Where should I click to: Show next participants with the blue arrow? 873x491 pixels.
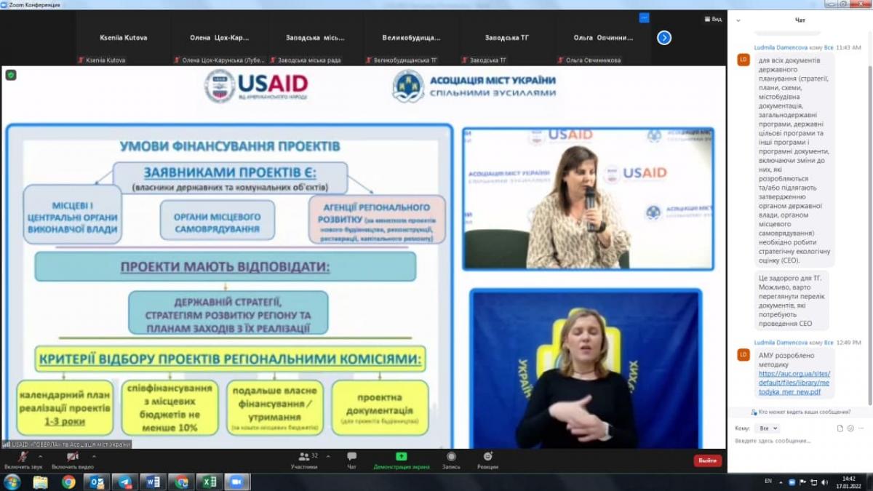pyautogui.click(x=664, y=38)
